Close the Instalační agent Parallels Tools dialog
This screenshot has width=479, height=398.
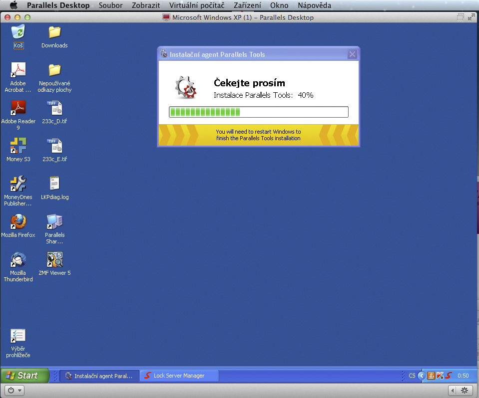[x=352, y=54]
